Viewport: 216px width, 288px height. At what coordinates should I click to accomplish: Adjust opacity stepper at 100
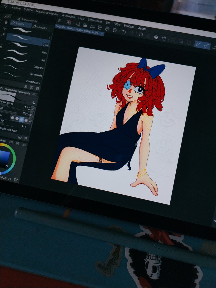(x=27, y=114)
